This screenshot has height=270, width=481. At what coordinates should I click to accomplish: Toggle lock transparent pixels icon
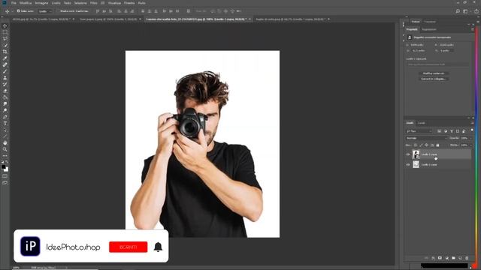tap(416, 145)
